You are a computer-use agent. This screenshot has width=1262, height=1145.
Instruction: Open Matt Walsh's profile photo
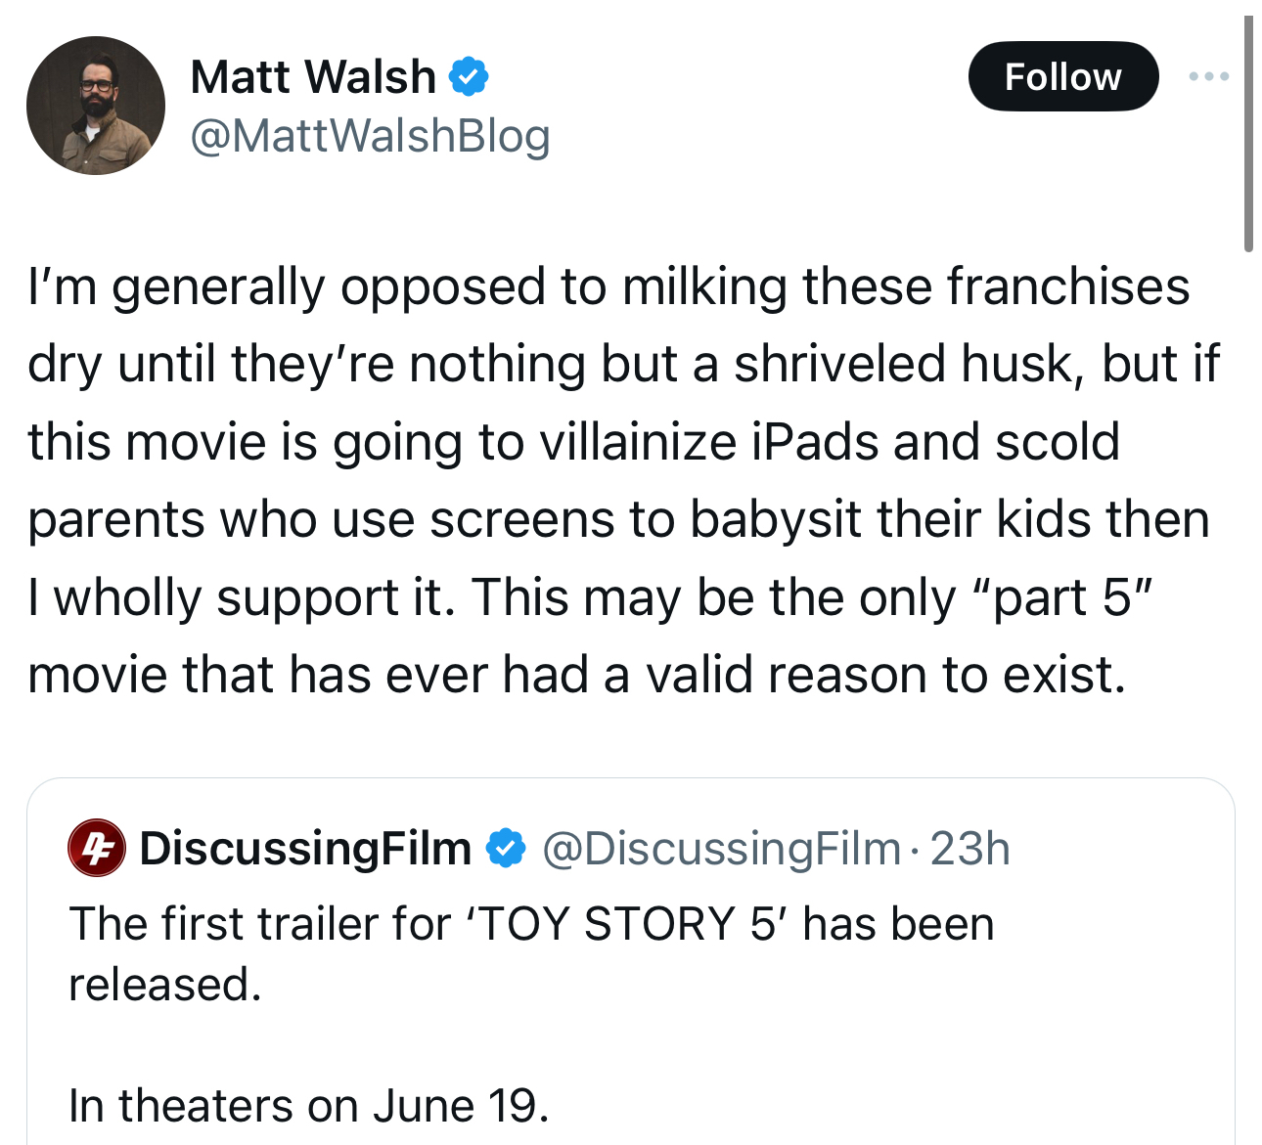95,106
